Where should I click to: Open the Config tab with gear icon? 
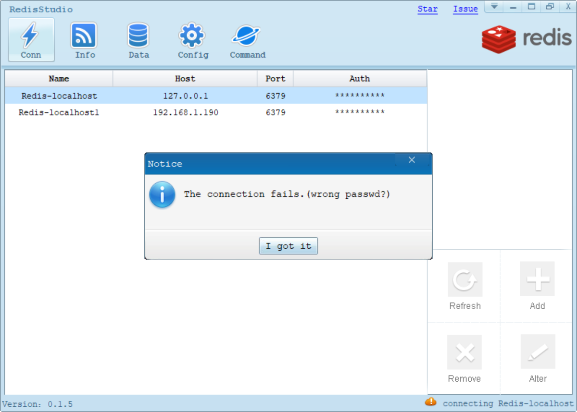pos(193,40)
